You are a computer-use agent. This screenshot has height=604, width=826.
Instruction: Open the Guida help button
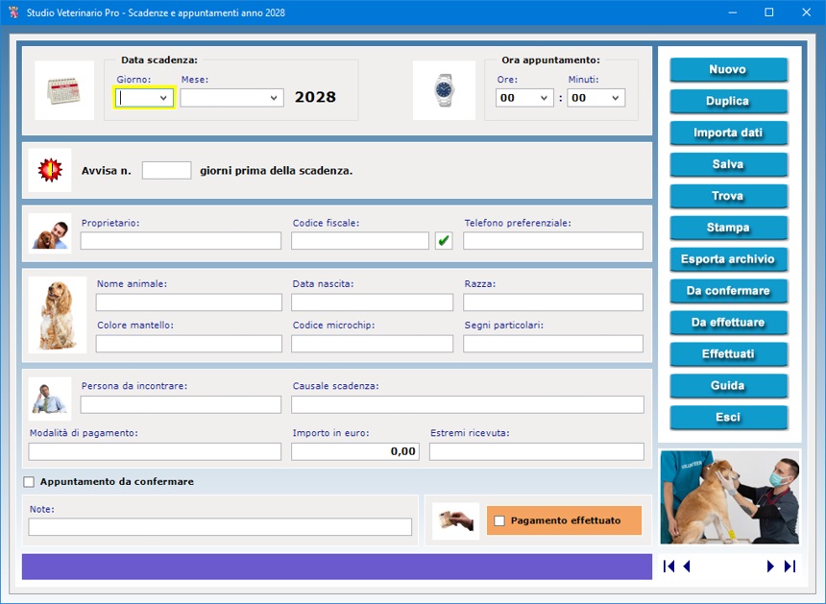click(729, 385)
